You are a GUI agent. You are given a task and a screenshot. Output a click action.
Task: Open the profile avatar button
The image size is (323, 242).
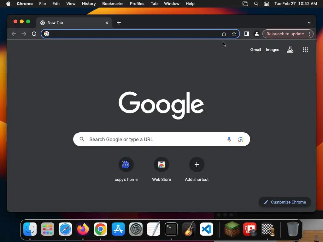[x=256, y=34]
